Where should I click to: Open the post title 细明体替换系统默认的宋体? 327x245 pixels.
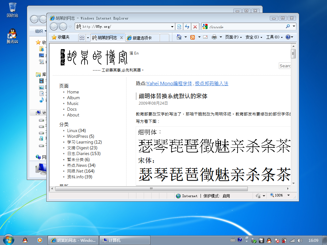pos(173,96)
